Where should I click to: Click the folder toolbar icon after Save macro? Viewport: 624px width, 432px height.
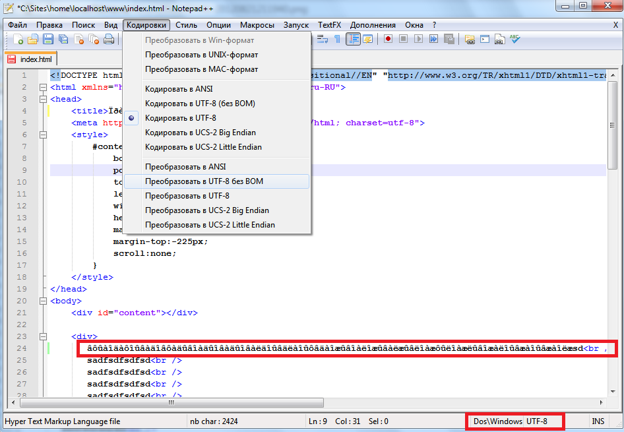470,39
